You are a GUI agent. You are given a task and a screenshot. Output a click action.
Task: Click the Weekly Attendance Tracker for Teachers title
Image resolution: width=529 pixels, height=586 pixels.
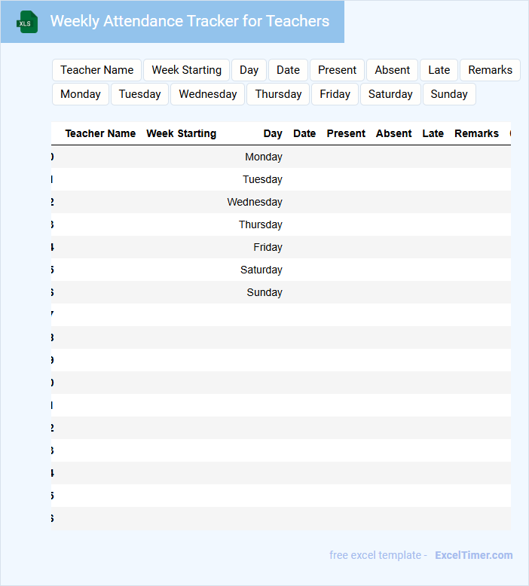coord(190,21)
